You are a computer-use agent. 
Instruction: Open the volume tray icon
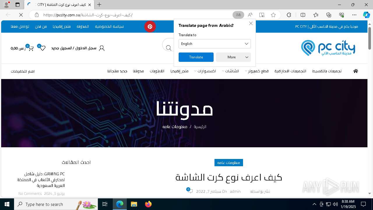click(x=335, y=204)
